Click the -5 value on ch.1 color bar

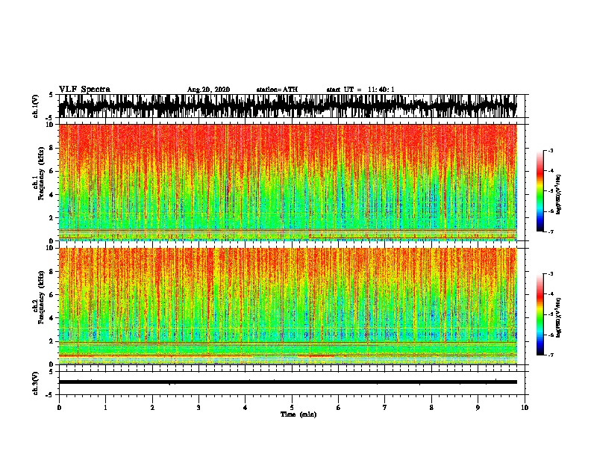[x=551, y=191]
